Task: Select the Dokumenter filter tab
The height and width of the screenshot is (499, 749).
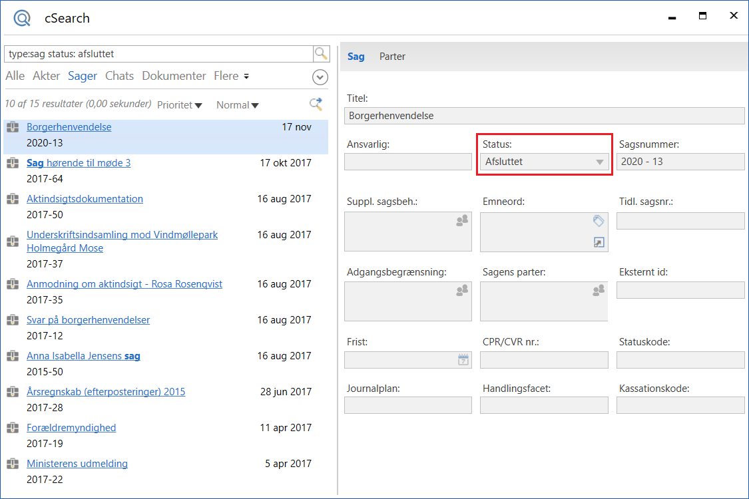Action: [x=174, y=77]
